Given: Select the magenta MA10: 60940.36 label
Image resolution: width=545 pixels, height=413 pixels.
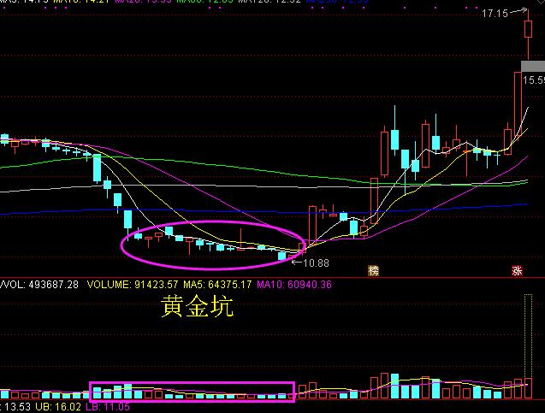Looking at the screenshot, I should coord(294,285).
